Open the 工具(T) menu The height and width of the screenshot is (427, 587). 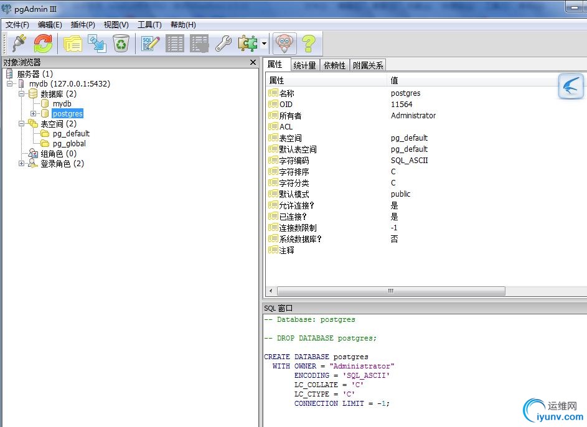pos(149,25)
